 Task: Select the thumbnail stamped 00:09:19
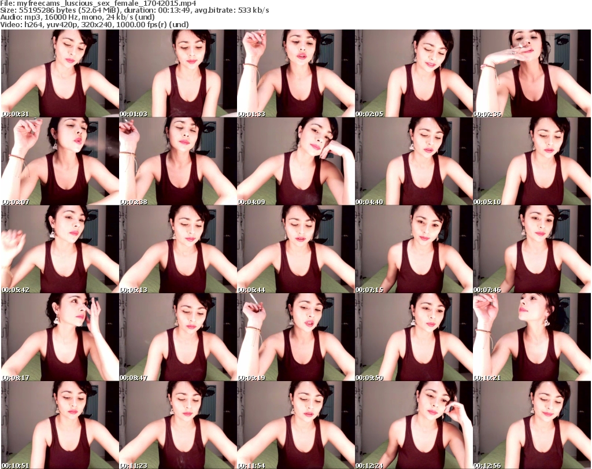click(x=296, y=337)
